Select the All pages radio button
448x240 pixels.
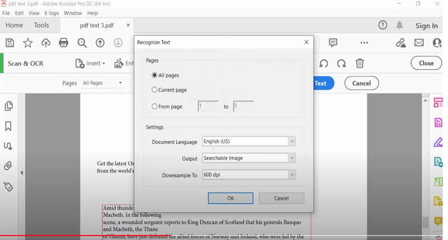tap(155, 75)
